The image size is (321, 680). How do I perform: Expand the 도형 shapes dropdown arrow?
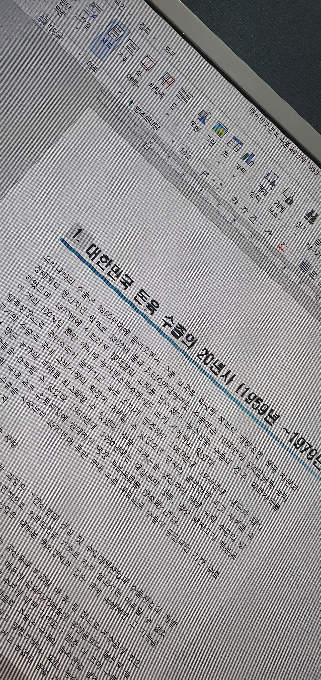(188, 134)
